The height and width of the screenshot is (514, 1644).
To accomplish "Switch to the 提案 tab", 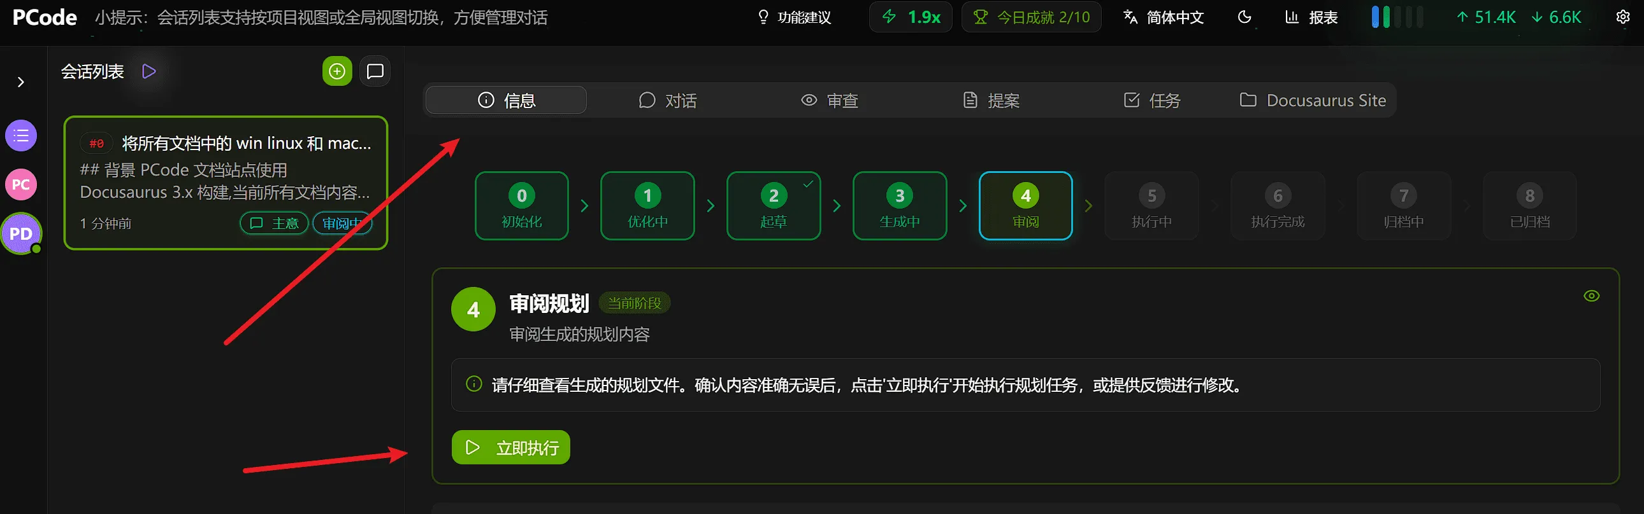I will (x=991, y=101).
